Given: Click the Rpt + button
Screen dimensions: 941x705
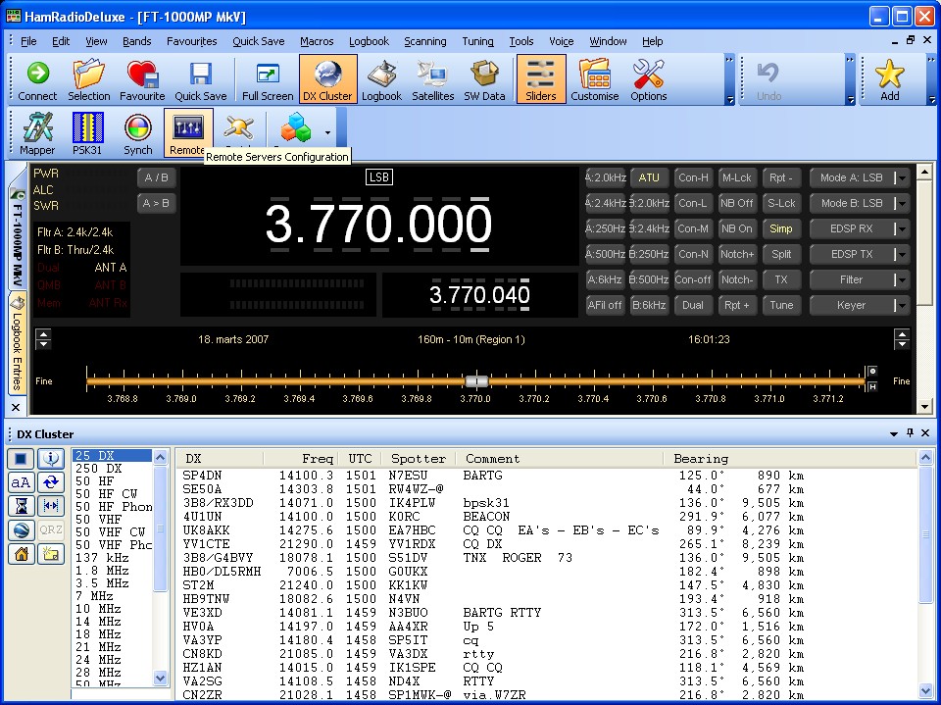Looking at the screenshot, I should click(737, 305).
